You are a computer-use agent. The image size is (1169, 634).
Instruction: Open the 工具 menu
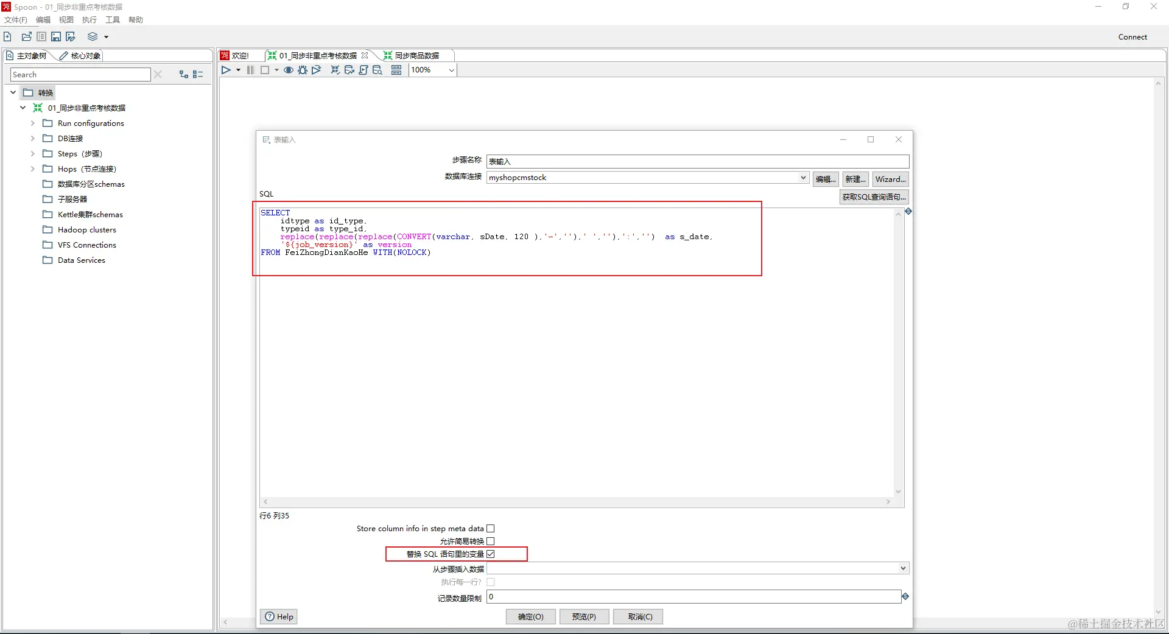(113, 20)
